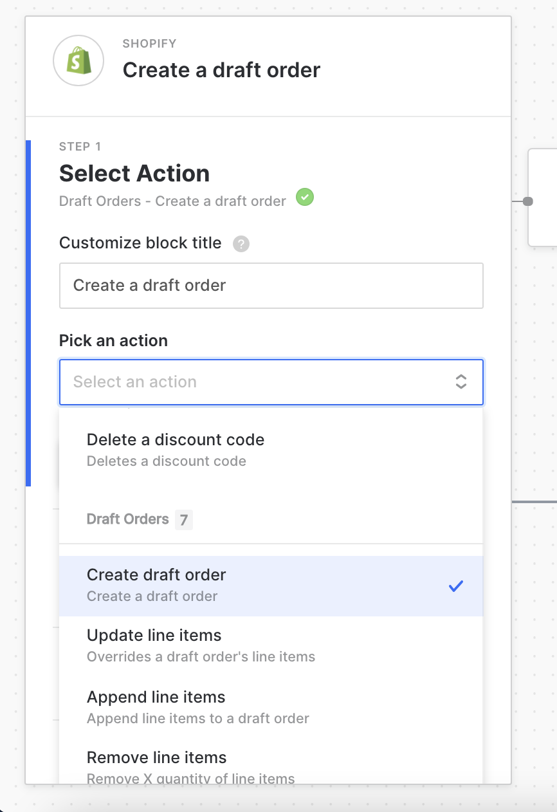Click the Draft Orders subtitle under Select Action
The height and width of the screenshot is (812, 557).
point(172,201)
